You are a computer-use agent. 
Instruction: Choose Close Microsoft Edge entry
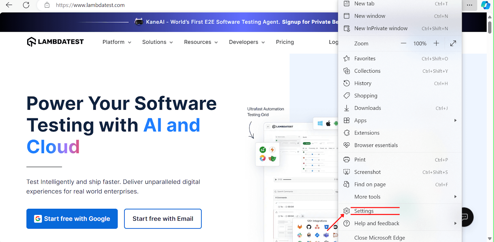pos(400,238)
